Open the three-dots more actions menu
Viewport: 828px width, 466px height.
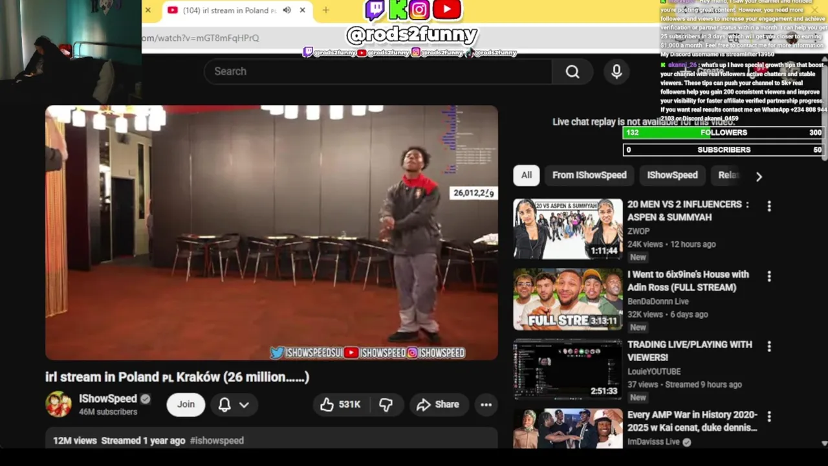(486, 405)
